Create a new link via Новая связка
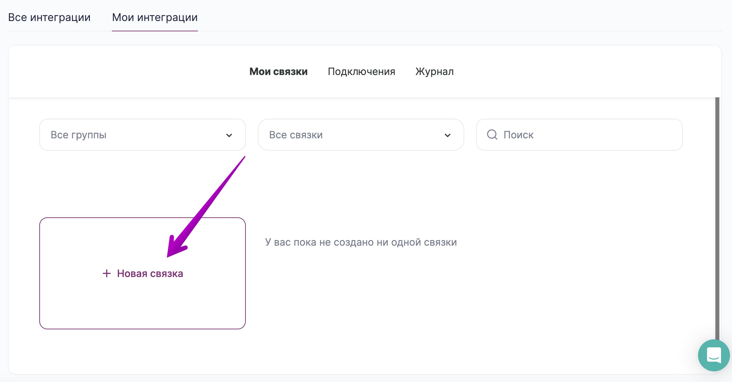Viewport: 732px width, 382px height. click(x=143, y=273)
